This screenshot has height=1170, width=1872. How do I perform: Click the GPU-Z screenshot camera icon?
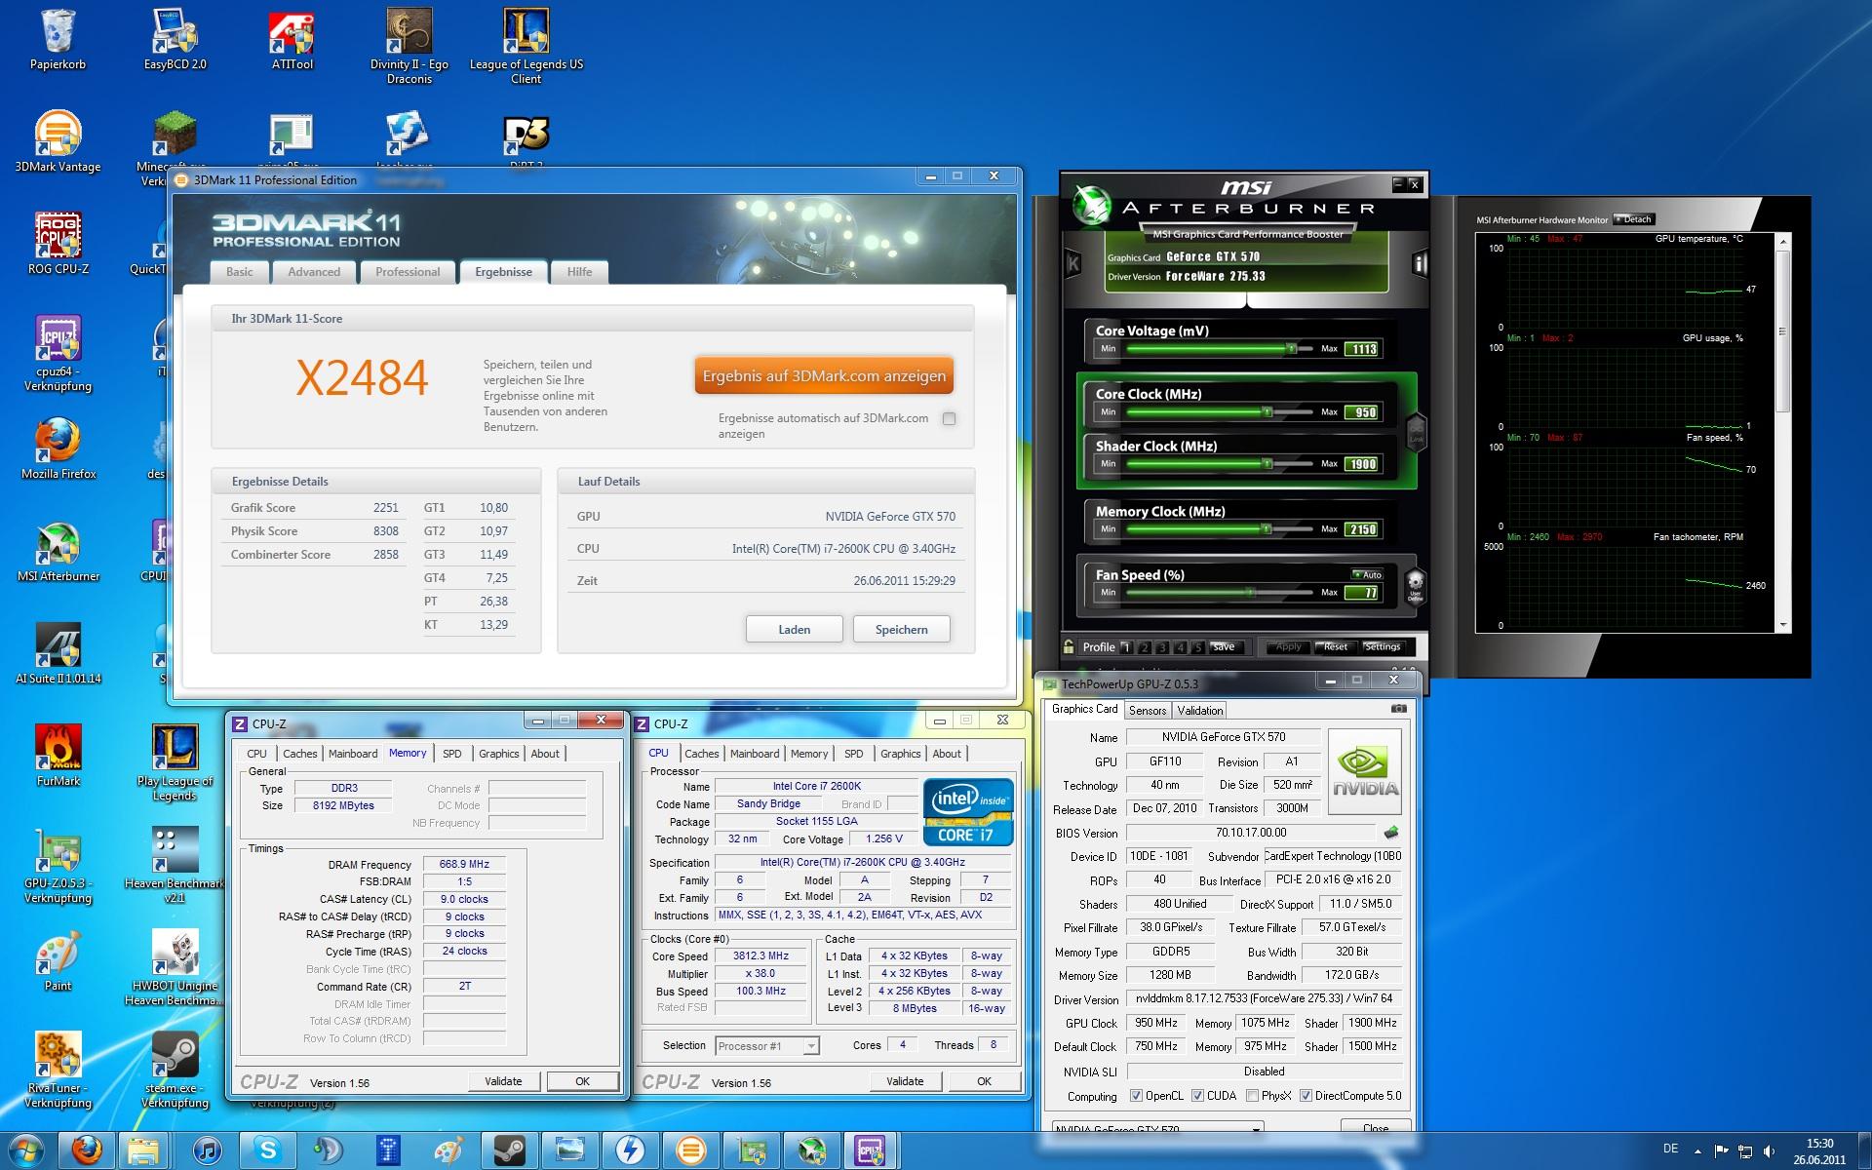pos(1398,709)
